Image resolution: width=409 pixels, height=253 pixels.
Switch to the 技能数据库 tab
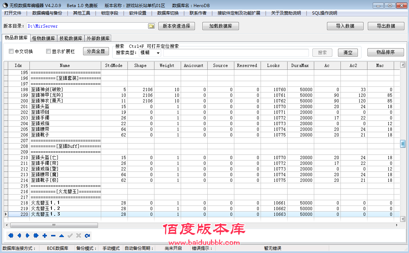[71, 39]
